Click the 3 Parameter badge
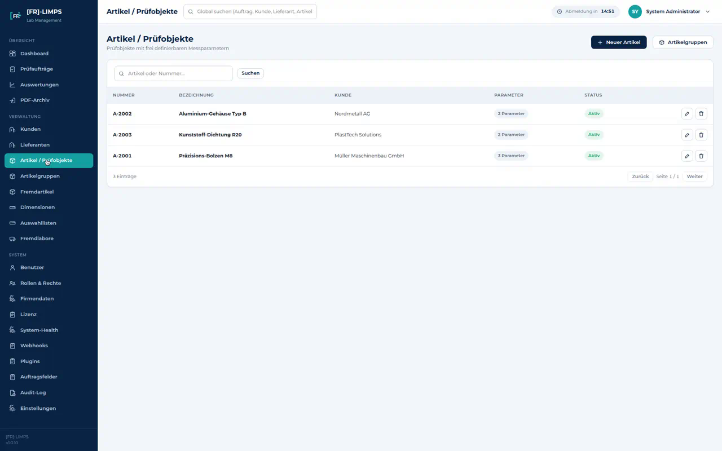 [x=511, y=156]
